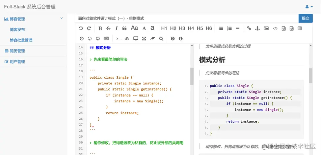Click the up arrow of the preview scrollbar
This screenshot has height=155, width=321.
point(311,46)
